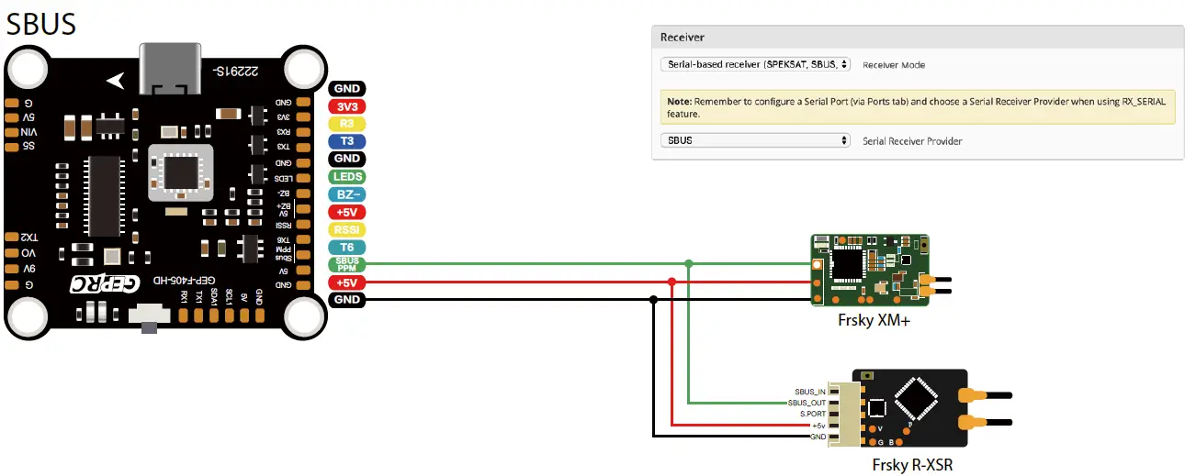Click the green LEDS pin label

click(x=346, y=176)
